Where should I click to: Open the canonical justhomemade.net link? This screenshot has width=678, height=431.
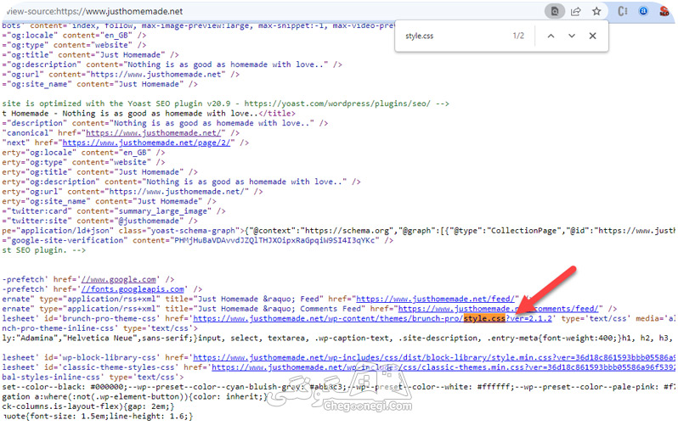click(x=153, y=133)
